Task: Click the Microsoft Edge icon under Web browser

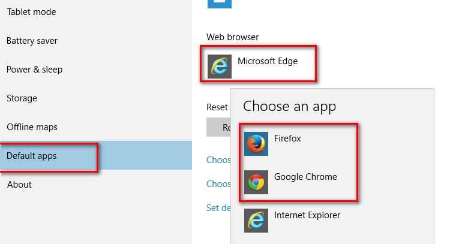Action: coord(220,67)
